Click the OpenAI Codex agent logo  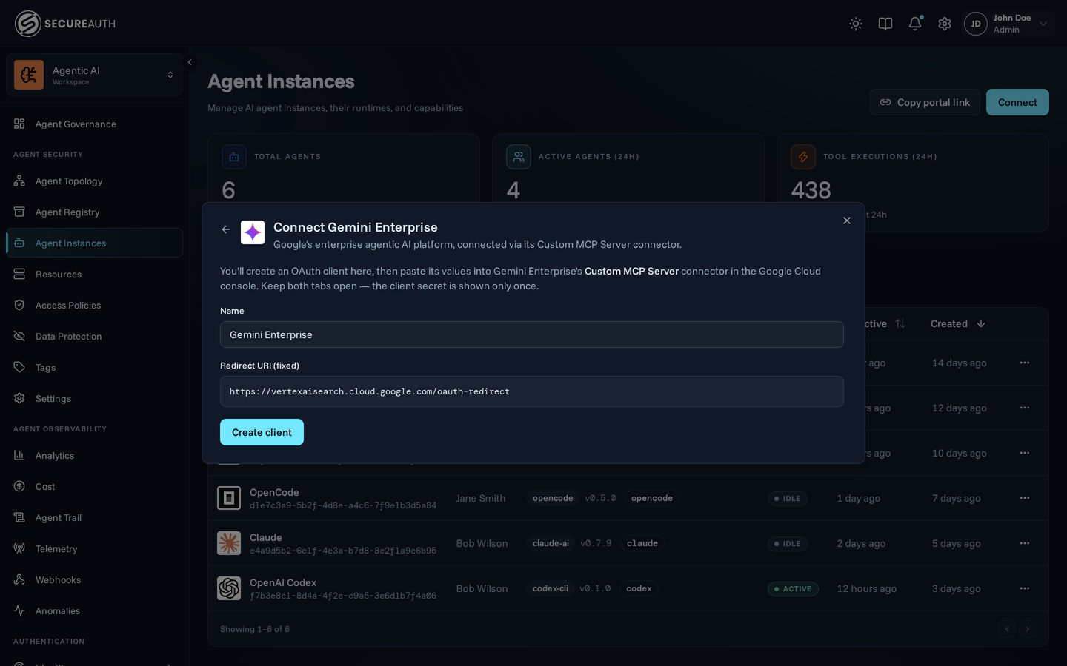coord(229,588)
